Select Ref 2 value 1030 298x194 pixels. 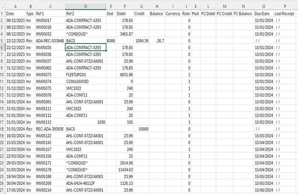[x=86, y=123]
